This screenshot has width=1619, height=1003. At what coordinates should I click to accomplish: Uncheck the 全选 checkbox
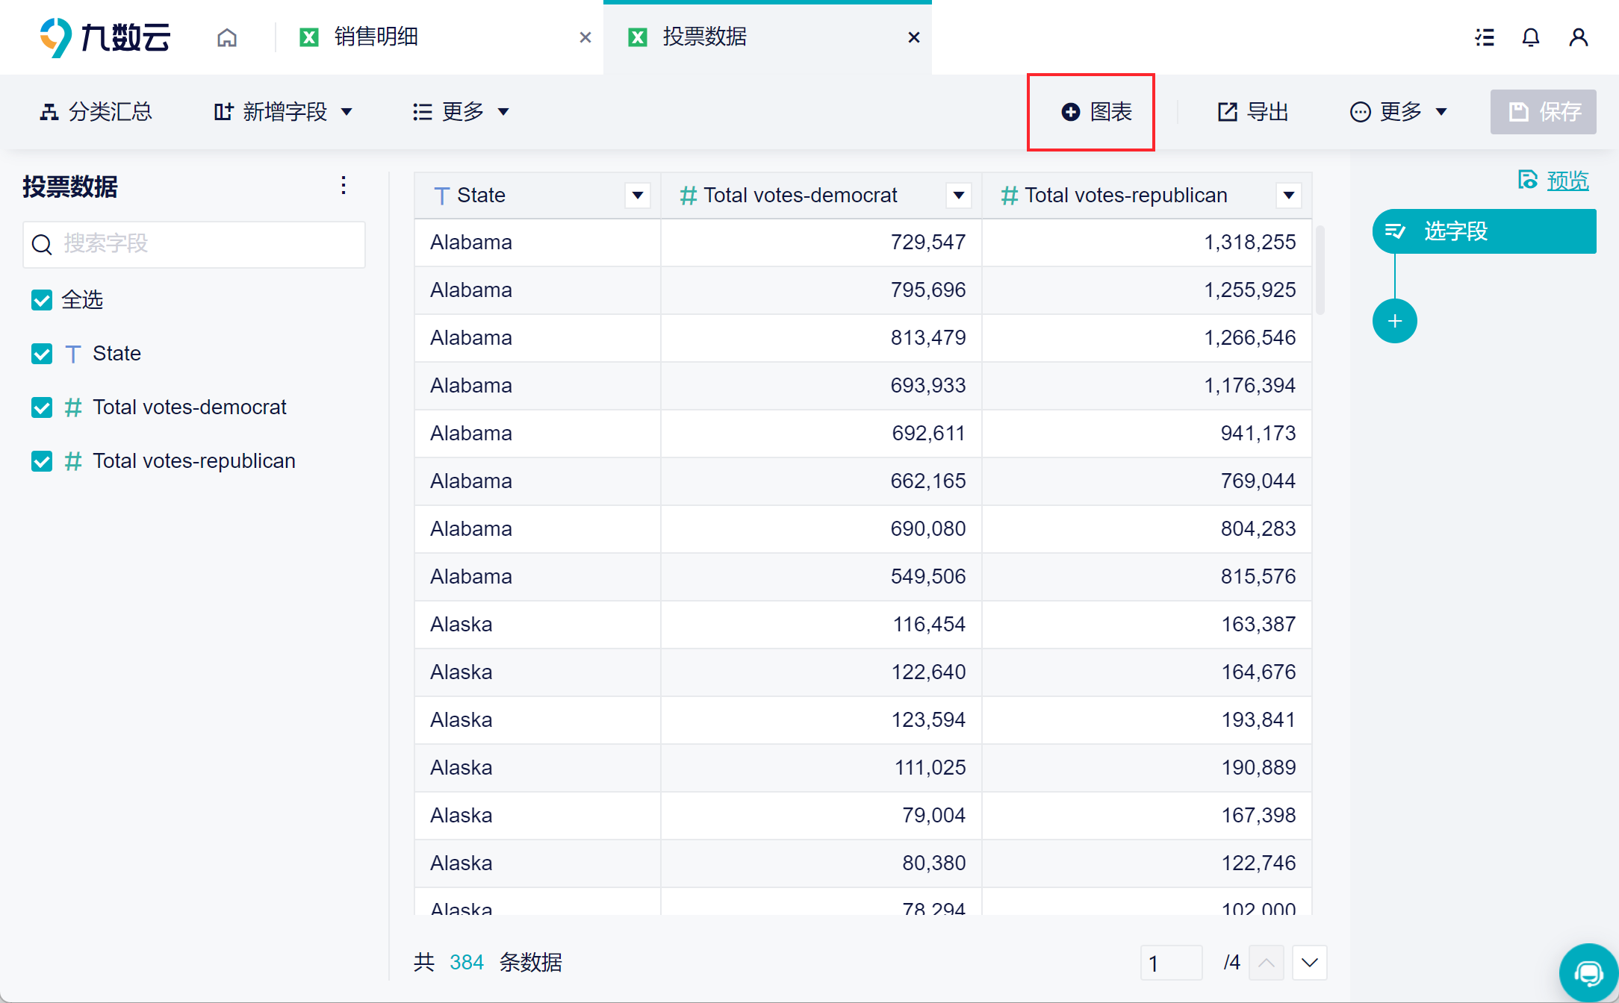[x=42, y=300]
